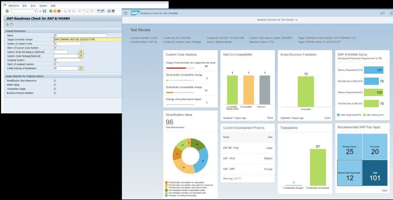Image resolution: width=393 pixels, height=200 pixels.
Task: Click the Create New Session icon
Action: tap(99, 11)
